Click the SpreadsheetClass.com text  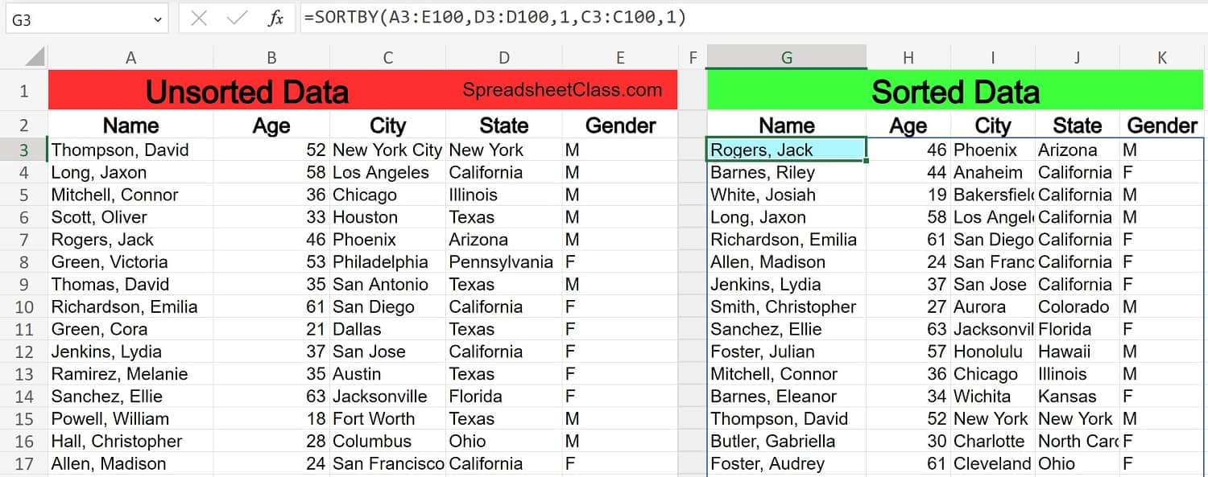[x=562, y=90]
